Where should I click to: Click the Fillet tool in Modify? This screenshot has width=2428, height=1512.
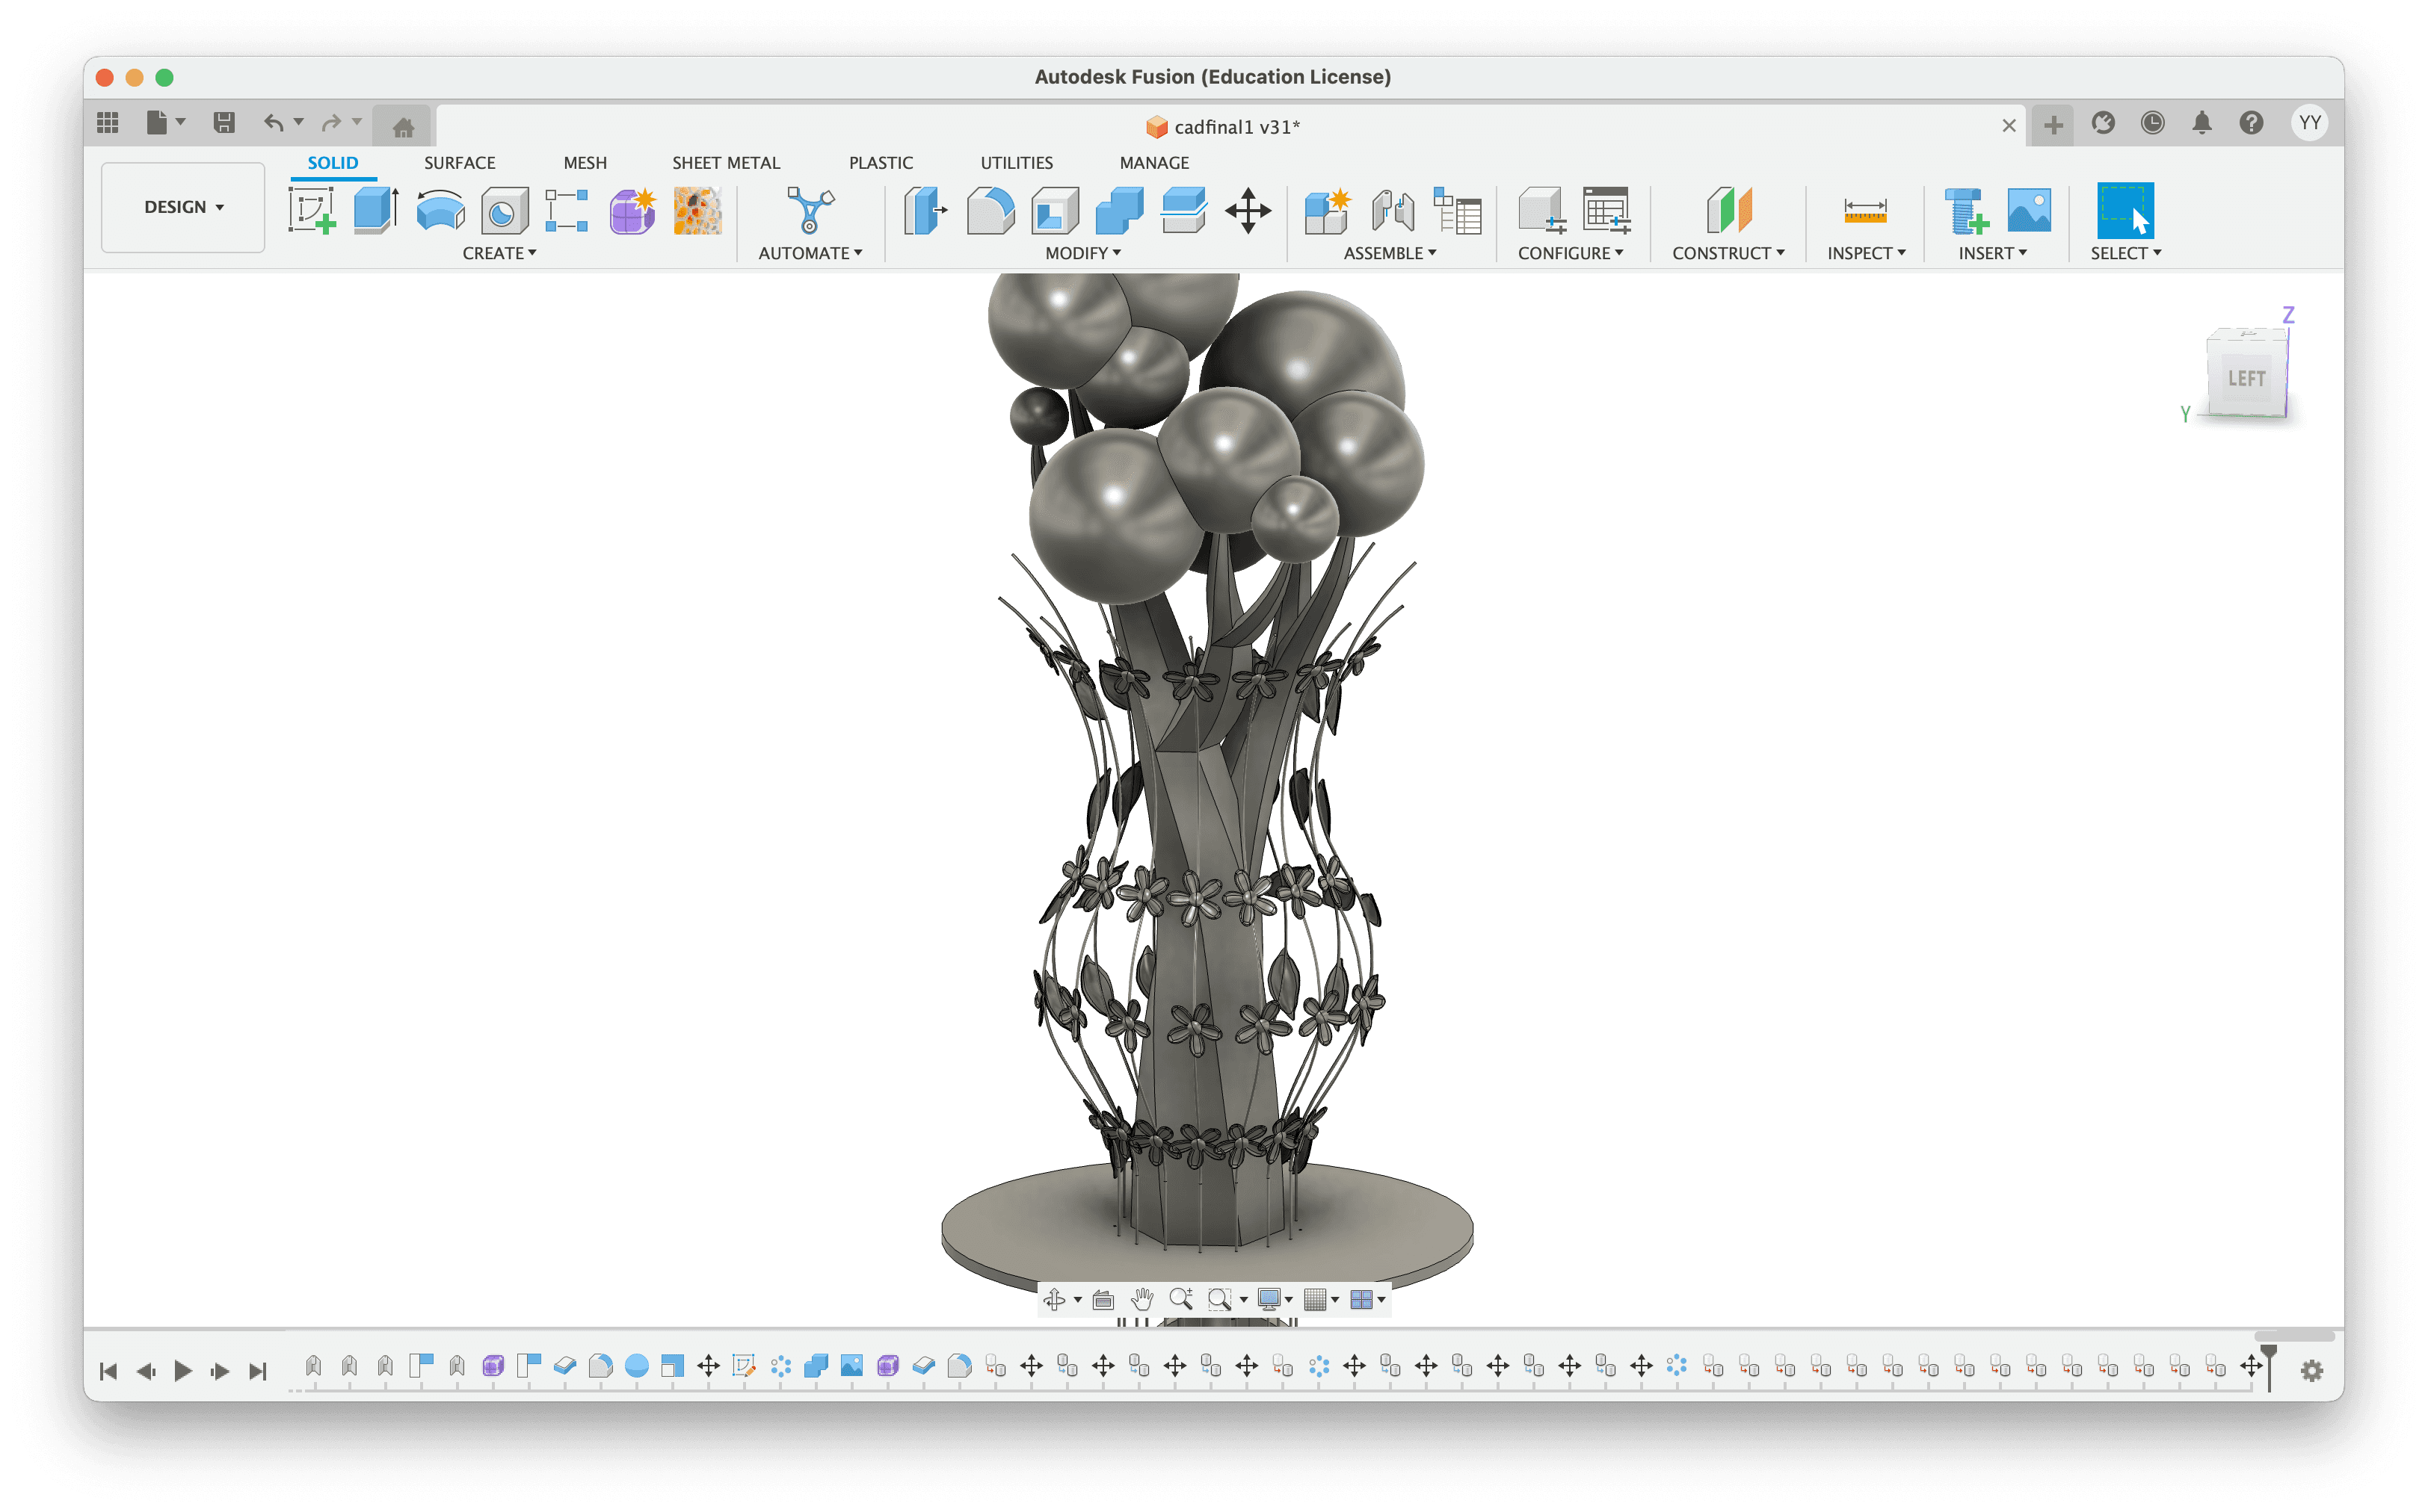pos(990,211)
